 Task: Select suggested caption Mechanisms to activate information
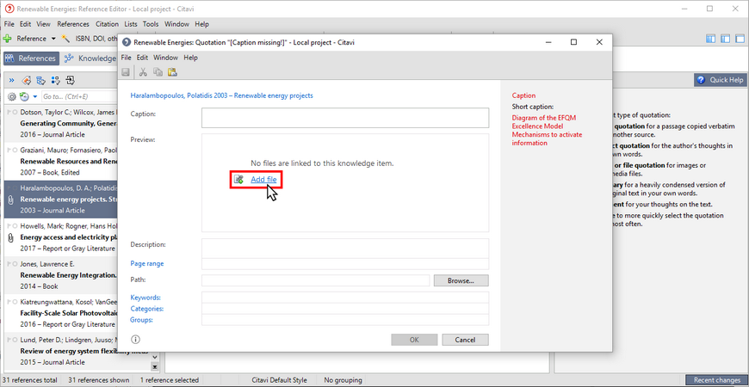[x=547, y=138]
